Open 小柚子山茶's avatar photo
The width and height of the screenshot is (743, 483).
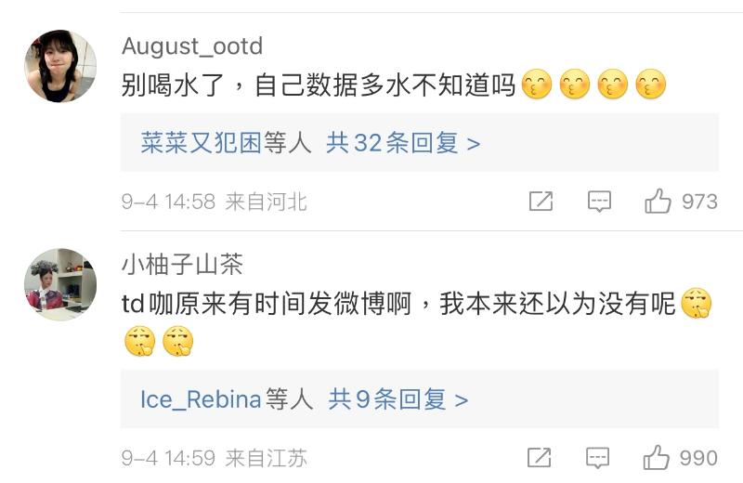pos(60,284)
